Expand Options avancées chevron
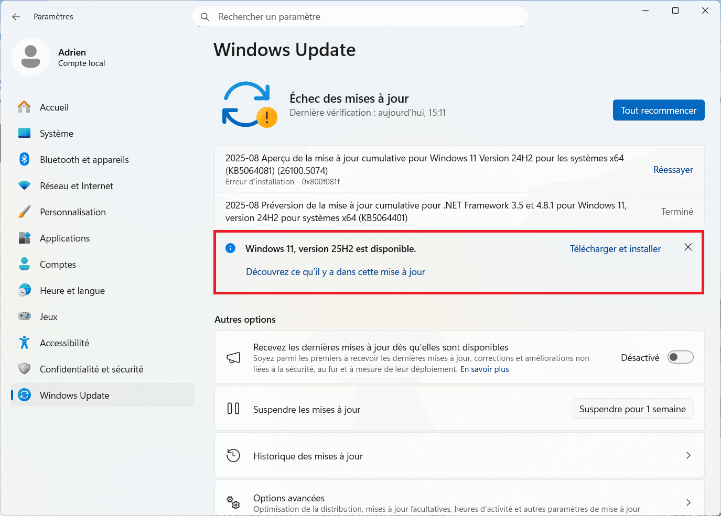Screen dimensions: 721x516 [x=688, y=502]
